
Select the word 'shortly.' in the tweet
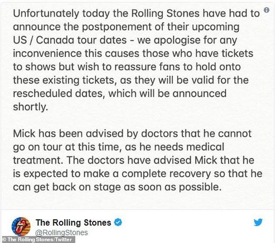click(30, 107)
